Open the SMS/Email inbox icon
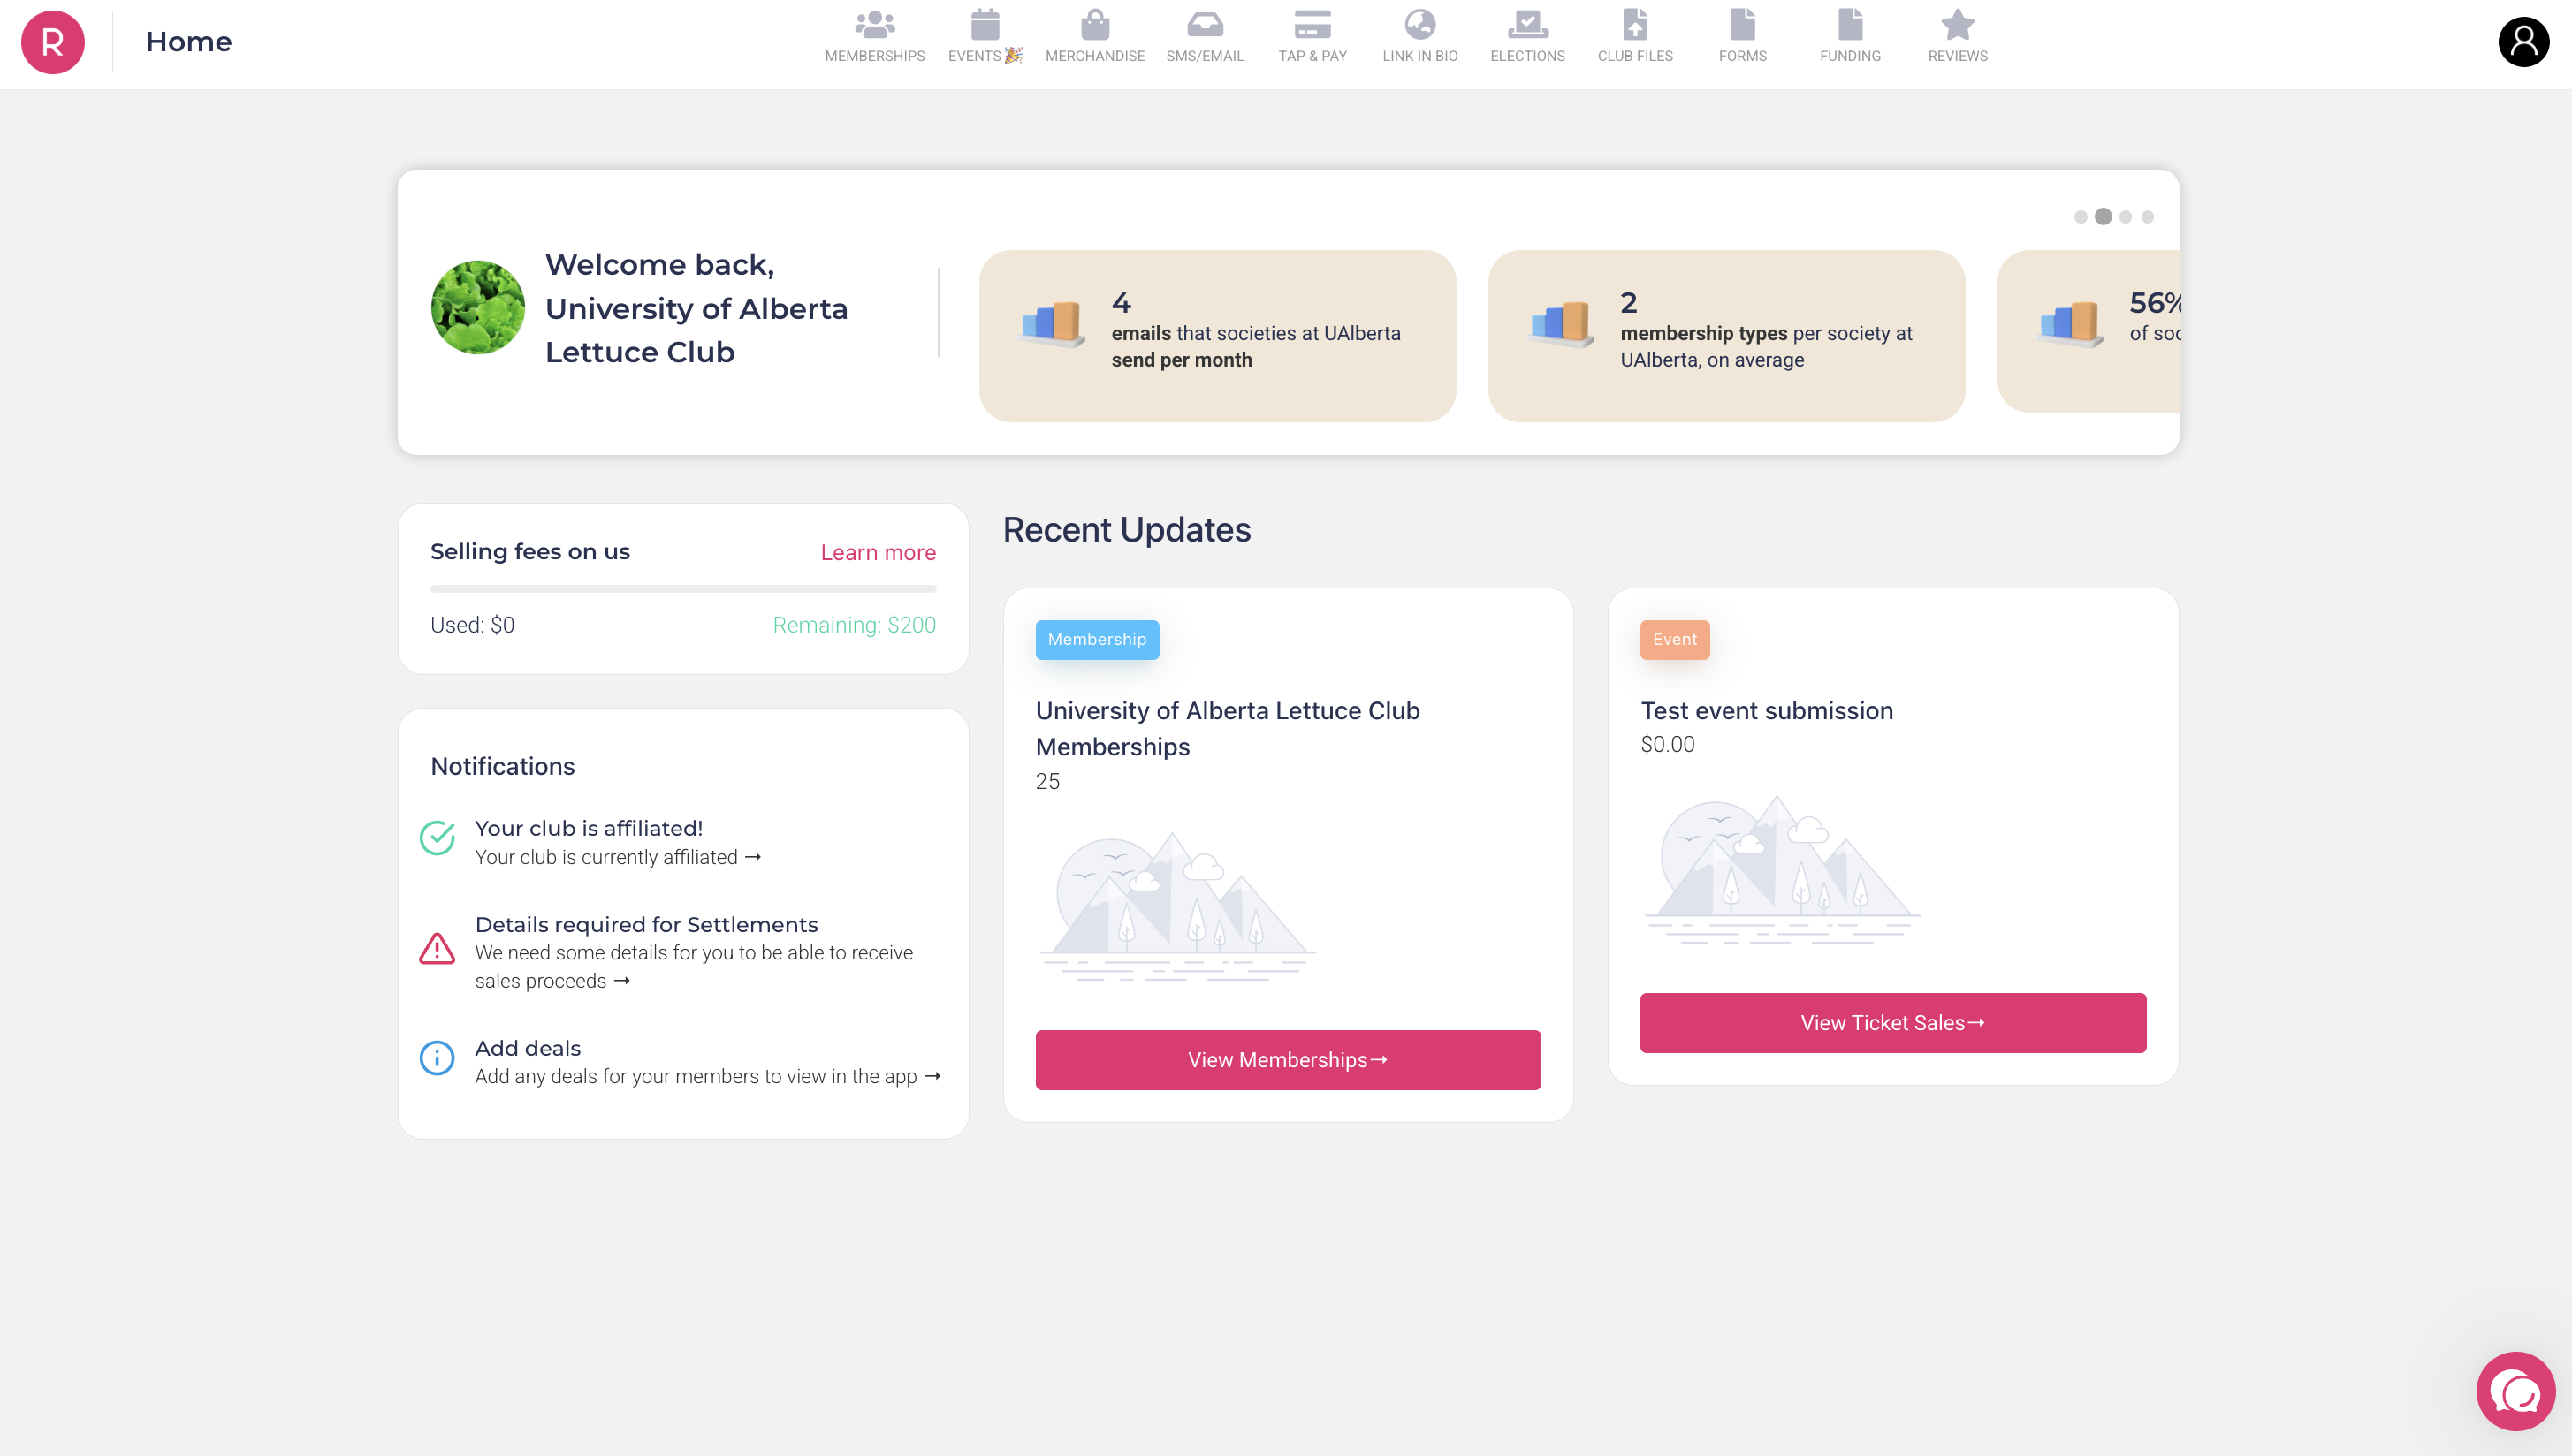Viewport: 2572px width, 1456px height. click(1205, 24)
